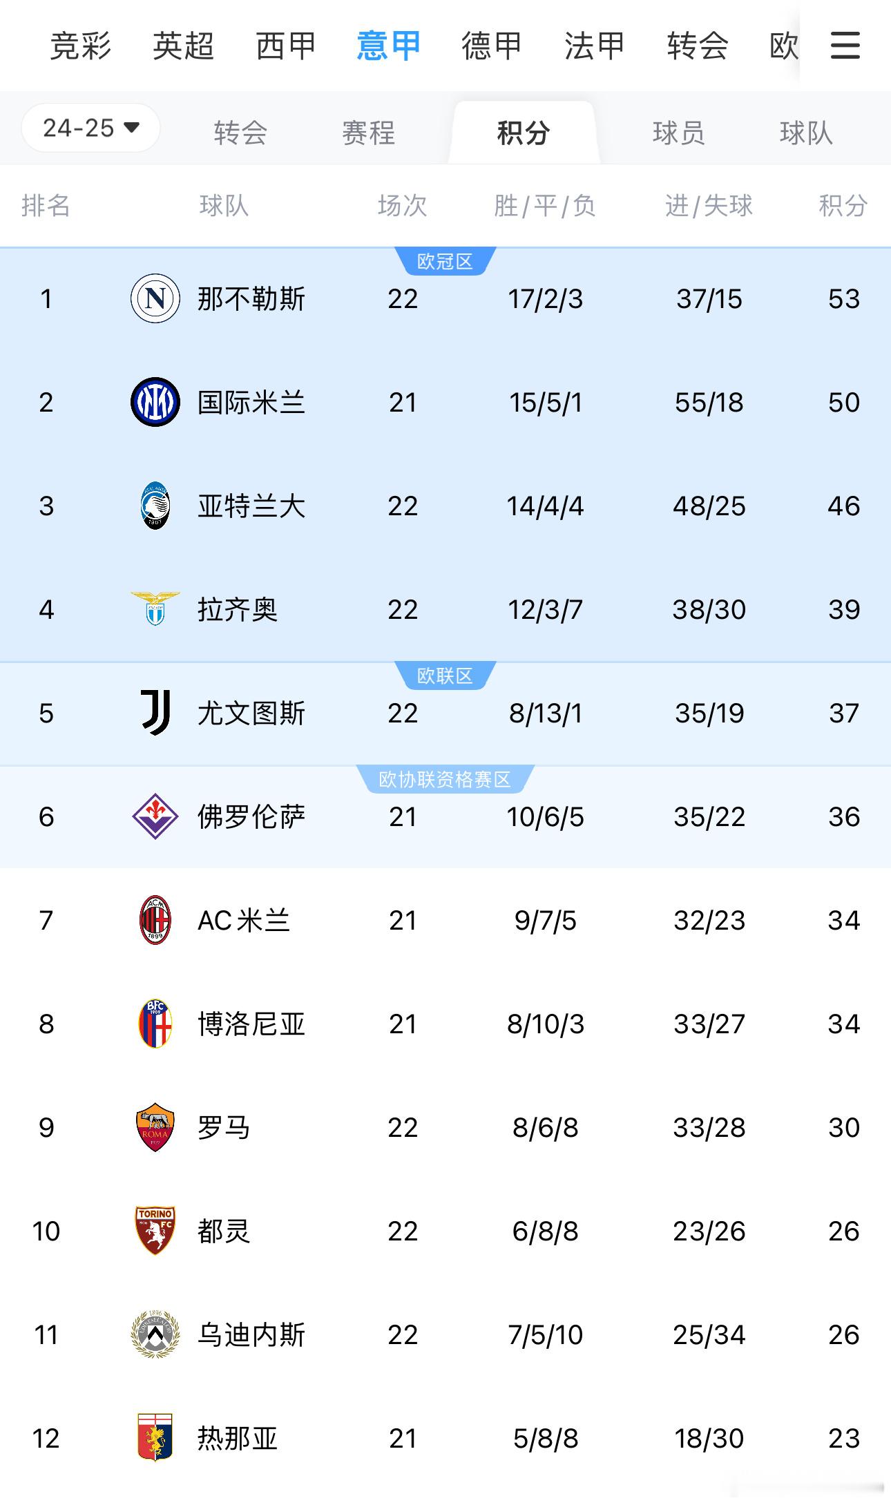Tap the Napoli club crest
The width and height of the screenshot is (891, 1505).
[155, 298]
